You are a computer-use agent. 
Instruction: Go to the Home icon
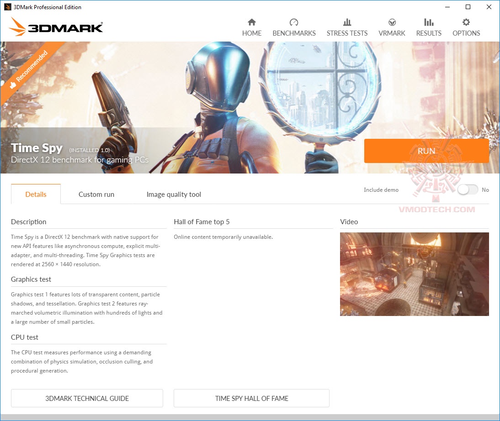click(251, 22)
